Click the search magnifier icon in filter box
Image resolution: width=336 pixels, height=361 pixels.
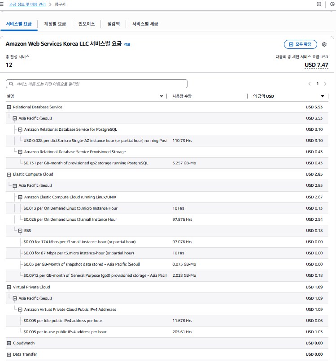[x=11, y=84]
